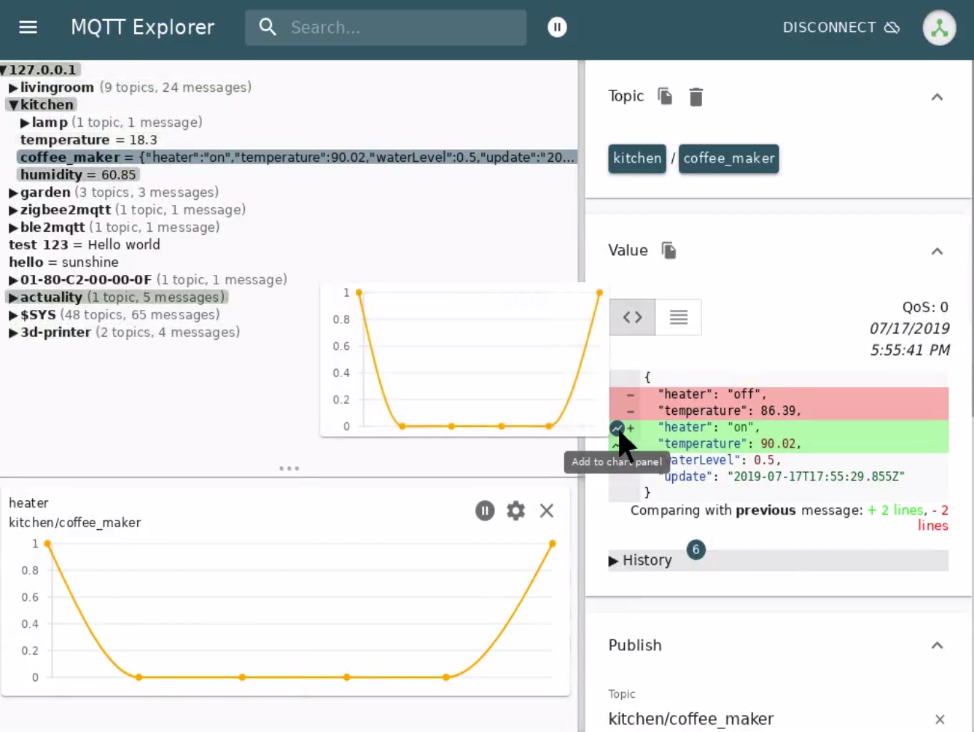Viewport: 974px width, 732px height.
Task: Expand the 3d-printer topic
Action: coord(13,332)
